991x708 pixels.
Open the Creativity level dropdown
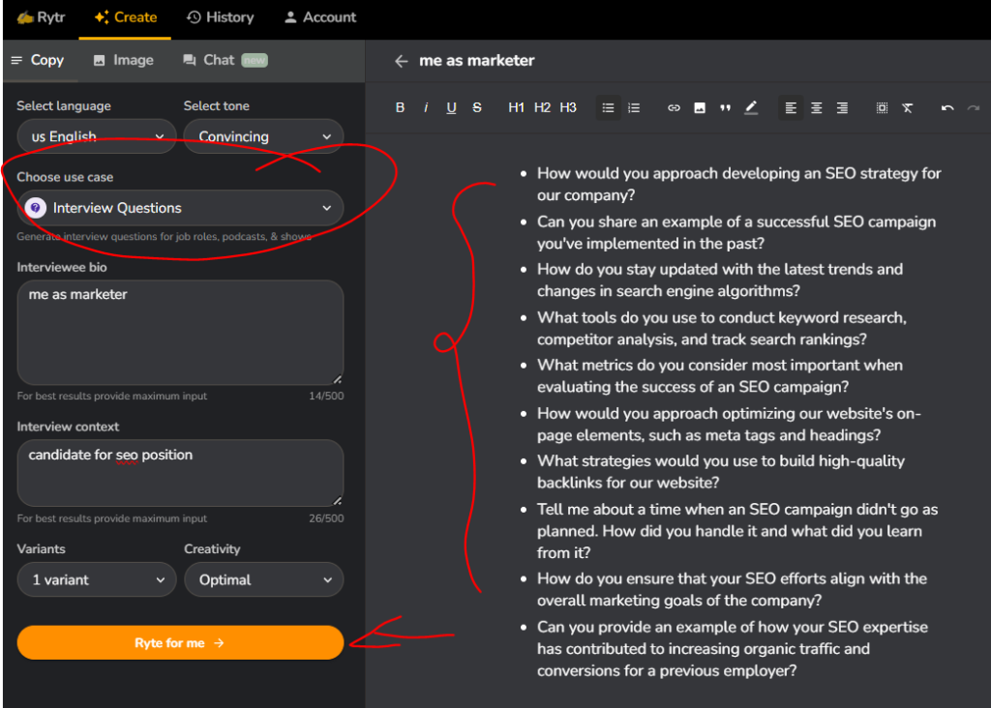[x=263, y=579]
